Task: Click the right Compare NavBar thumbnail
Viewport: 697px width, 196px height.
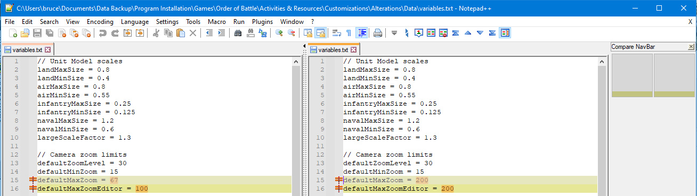Action: point(674,75)
